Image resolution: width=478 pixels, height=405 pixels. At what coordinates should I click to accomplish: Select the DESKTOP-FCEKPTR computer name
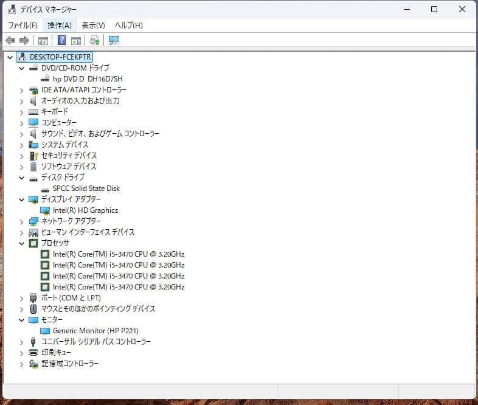(60, 57)
